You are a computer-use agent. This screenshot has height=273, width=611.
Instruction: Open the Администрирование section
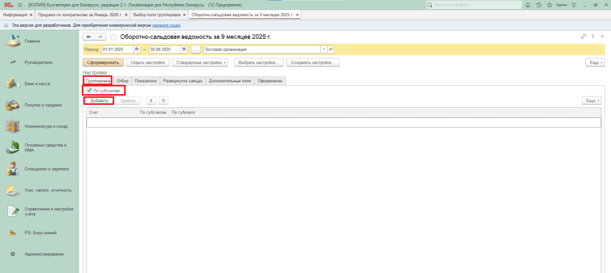pyautogui.click(x=44, y=255)
